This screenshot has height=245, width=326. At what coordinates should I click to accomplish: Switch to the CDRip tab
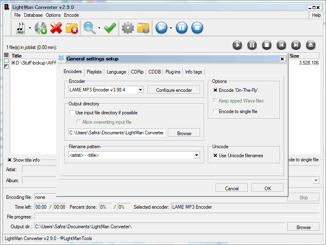137,72
